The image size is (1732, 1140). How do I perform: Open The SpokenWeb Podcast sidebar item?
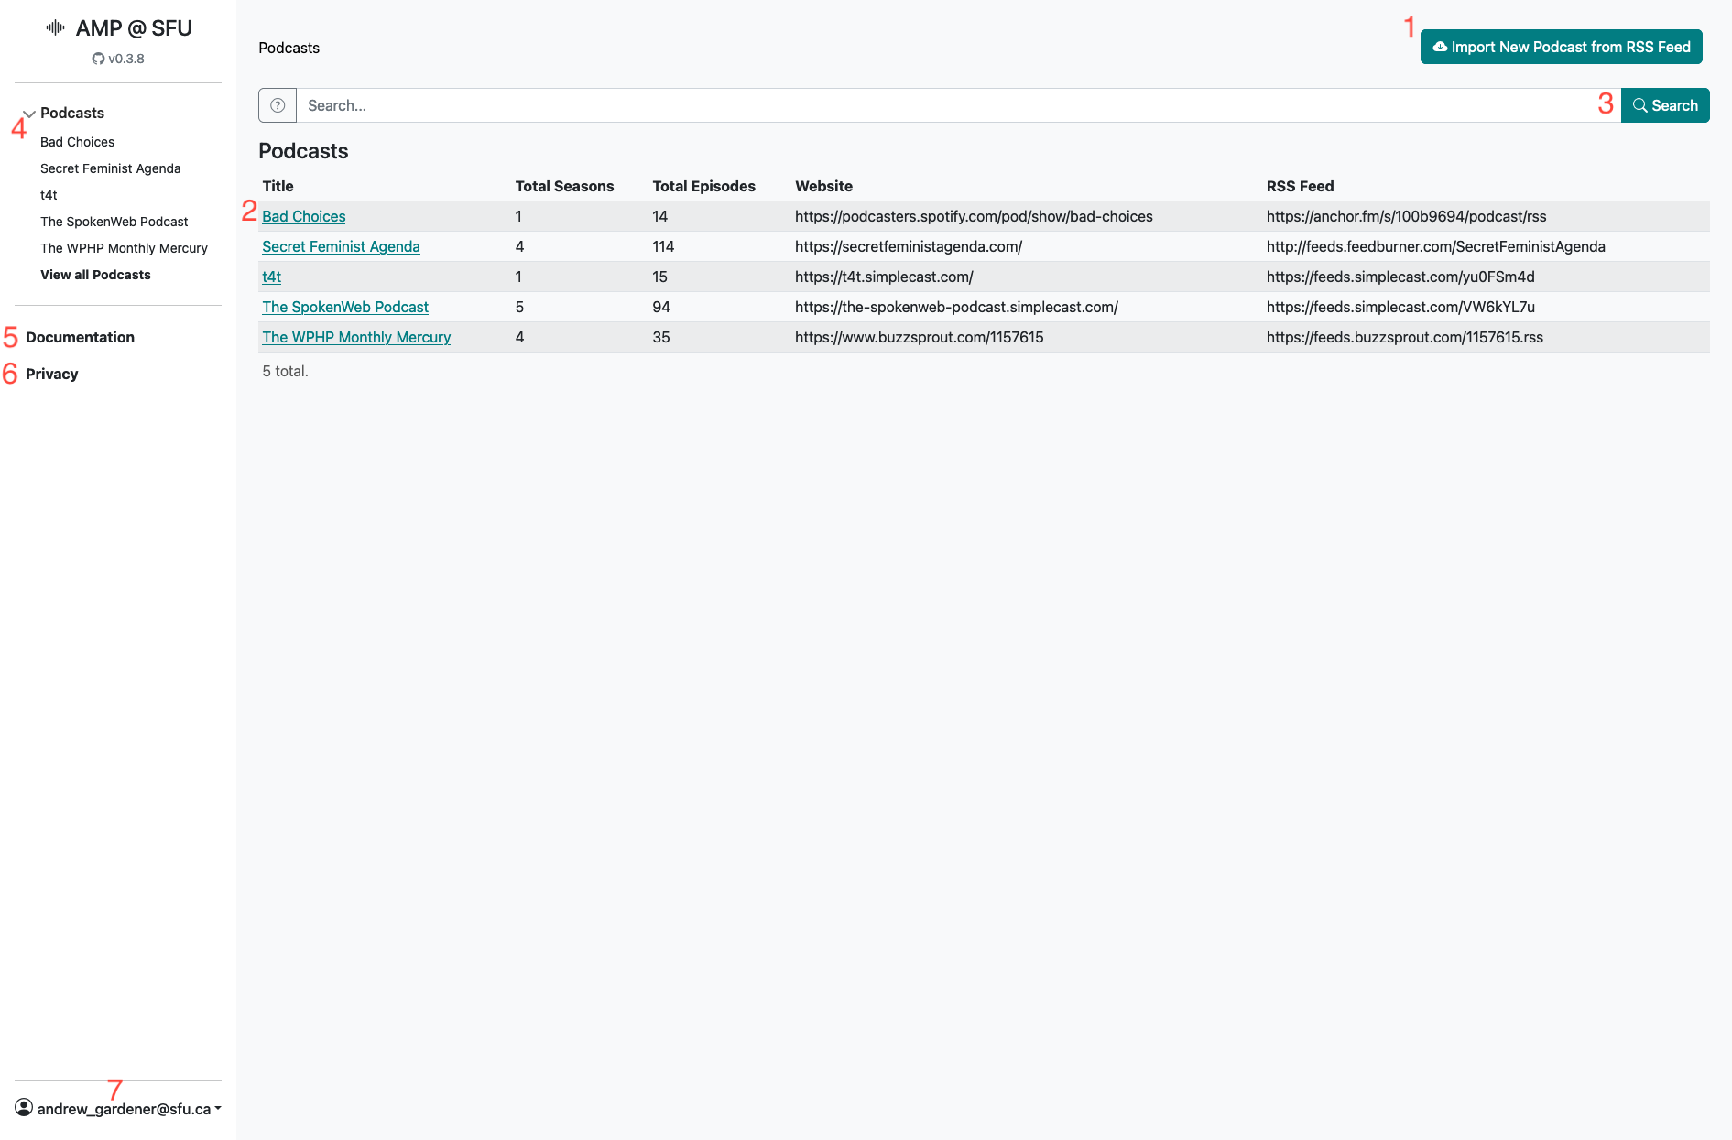point(114,222)
